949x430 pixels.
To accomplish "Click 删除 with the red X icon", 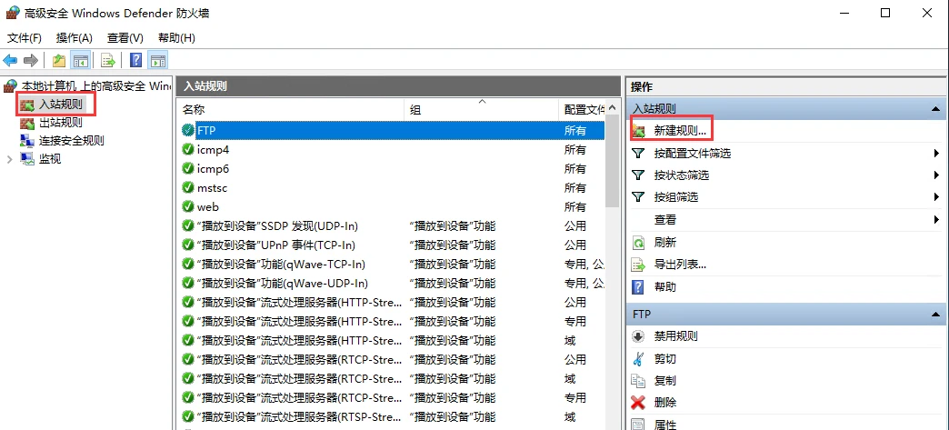I will click(x=664, y=403).
